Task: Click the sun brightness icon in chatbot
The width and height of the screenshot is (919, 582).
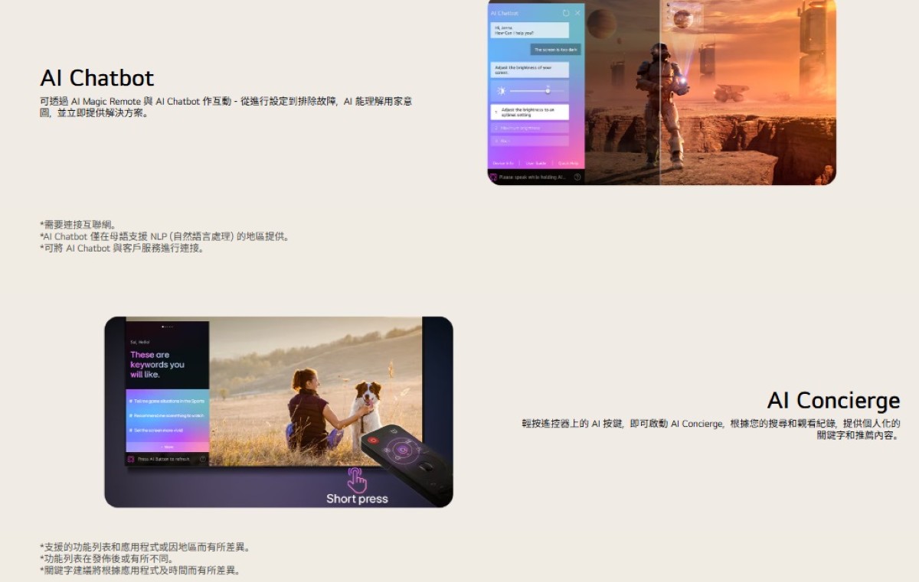Action: pyautogui.click(x=502, y=91)
